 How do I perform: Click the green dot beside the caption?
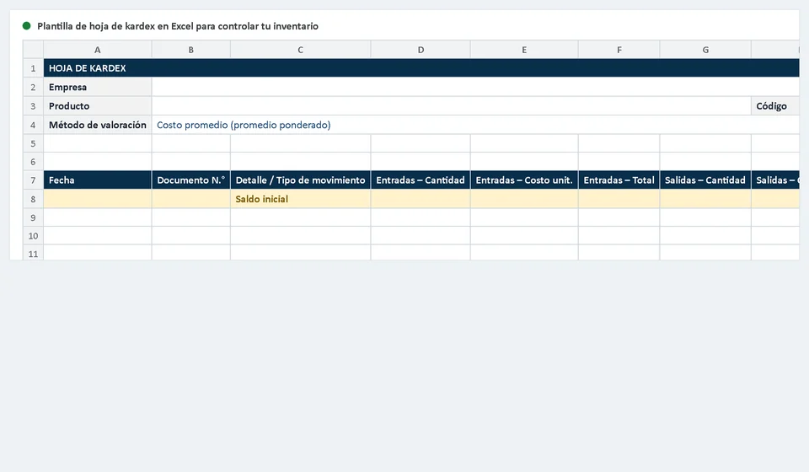pos(27,26)
